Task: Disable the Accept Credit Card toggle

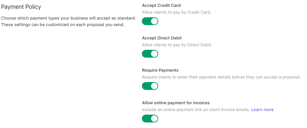Action: click(150, 21)
